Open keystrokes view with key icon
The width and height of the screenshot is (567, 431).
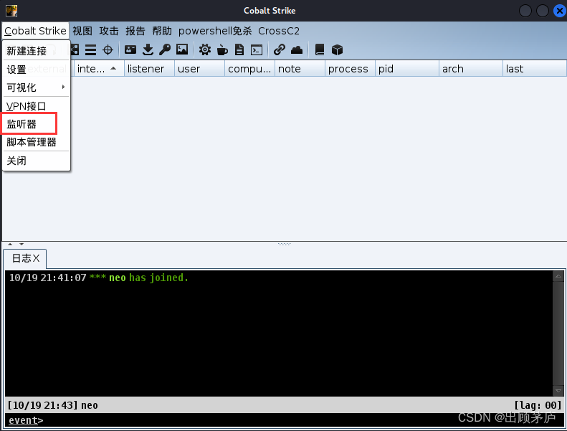[x=165, y=49]
